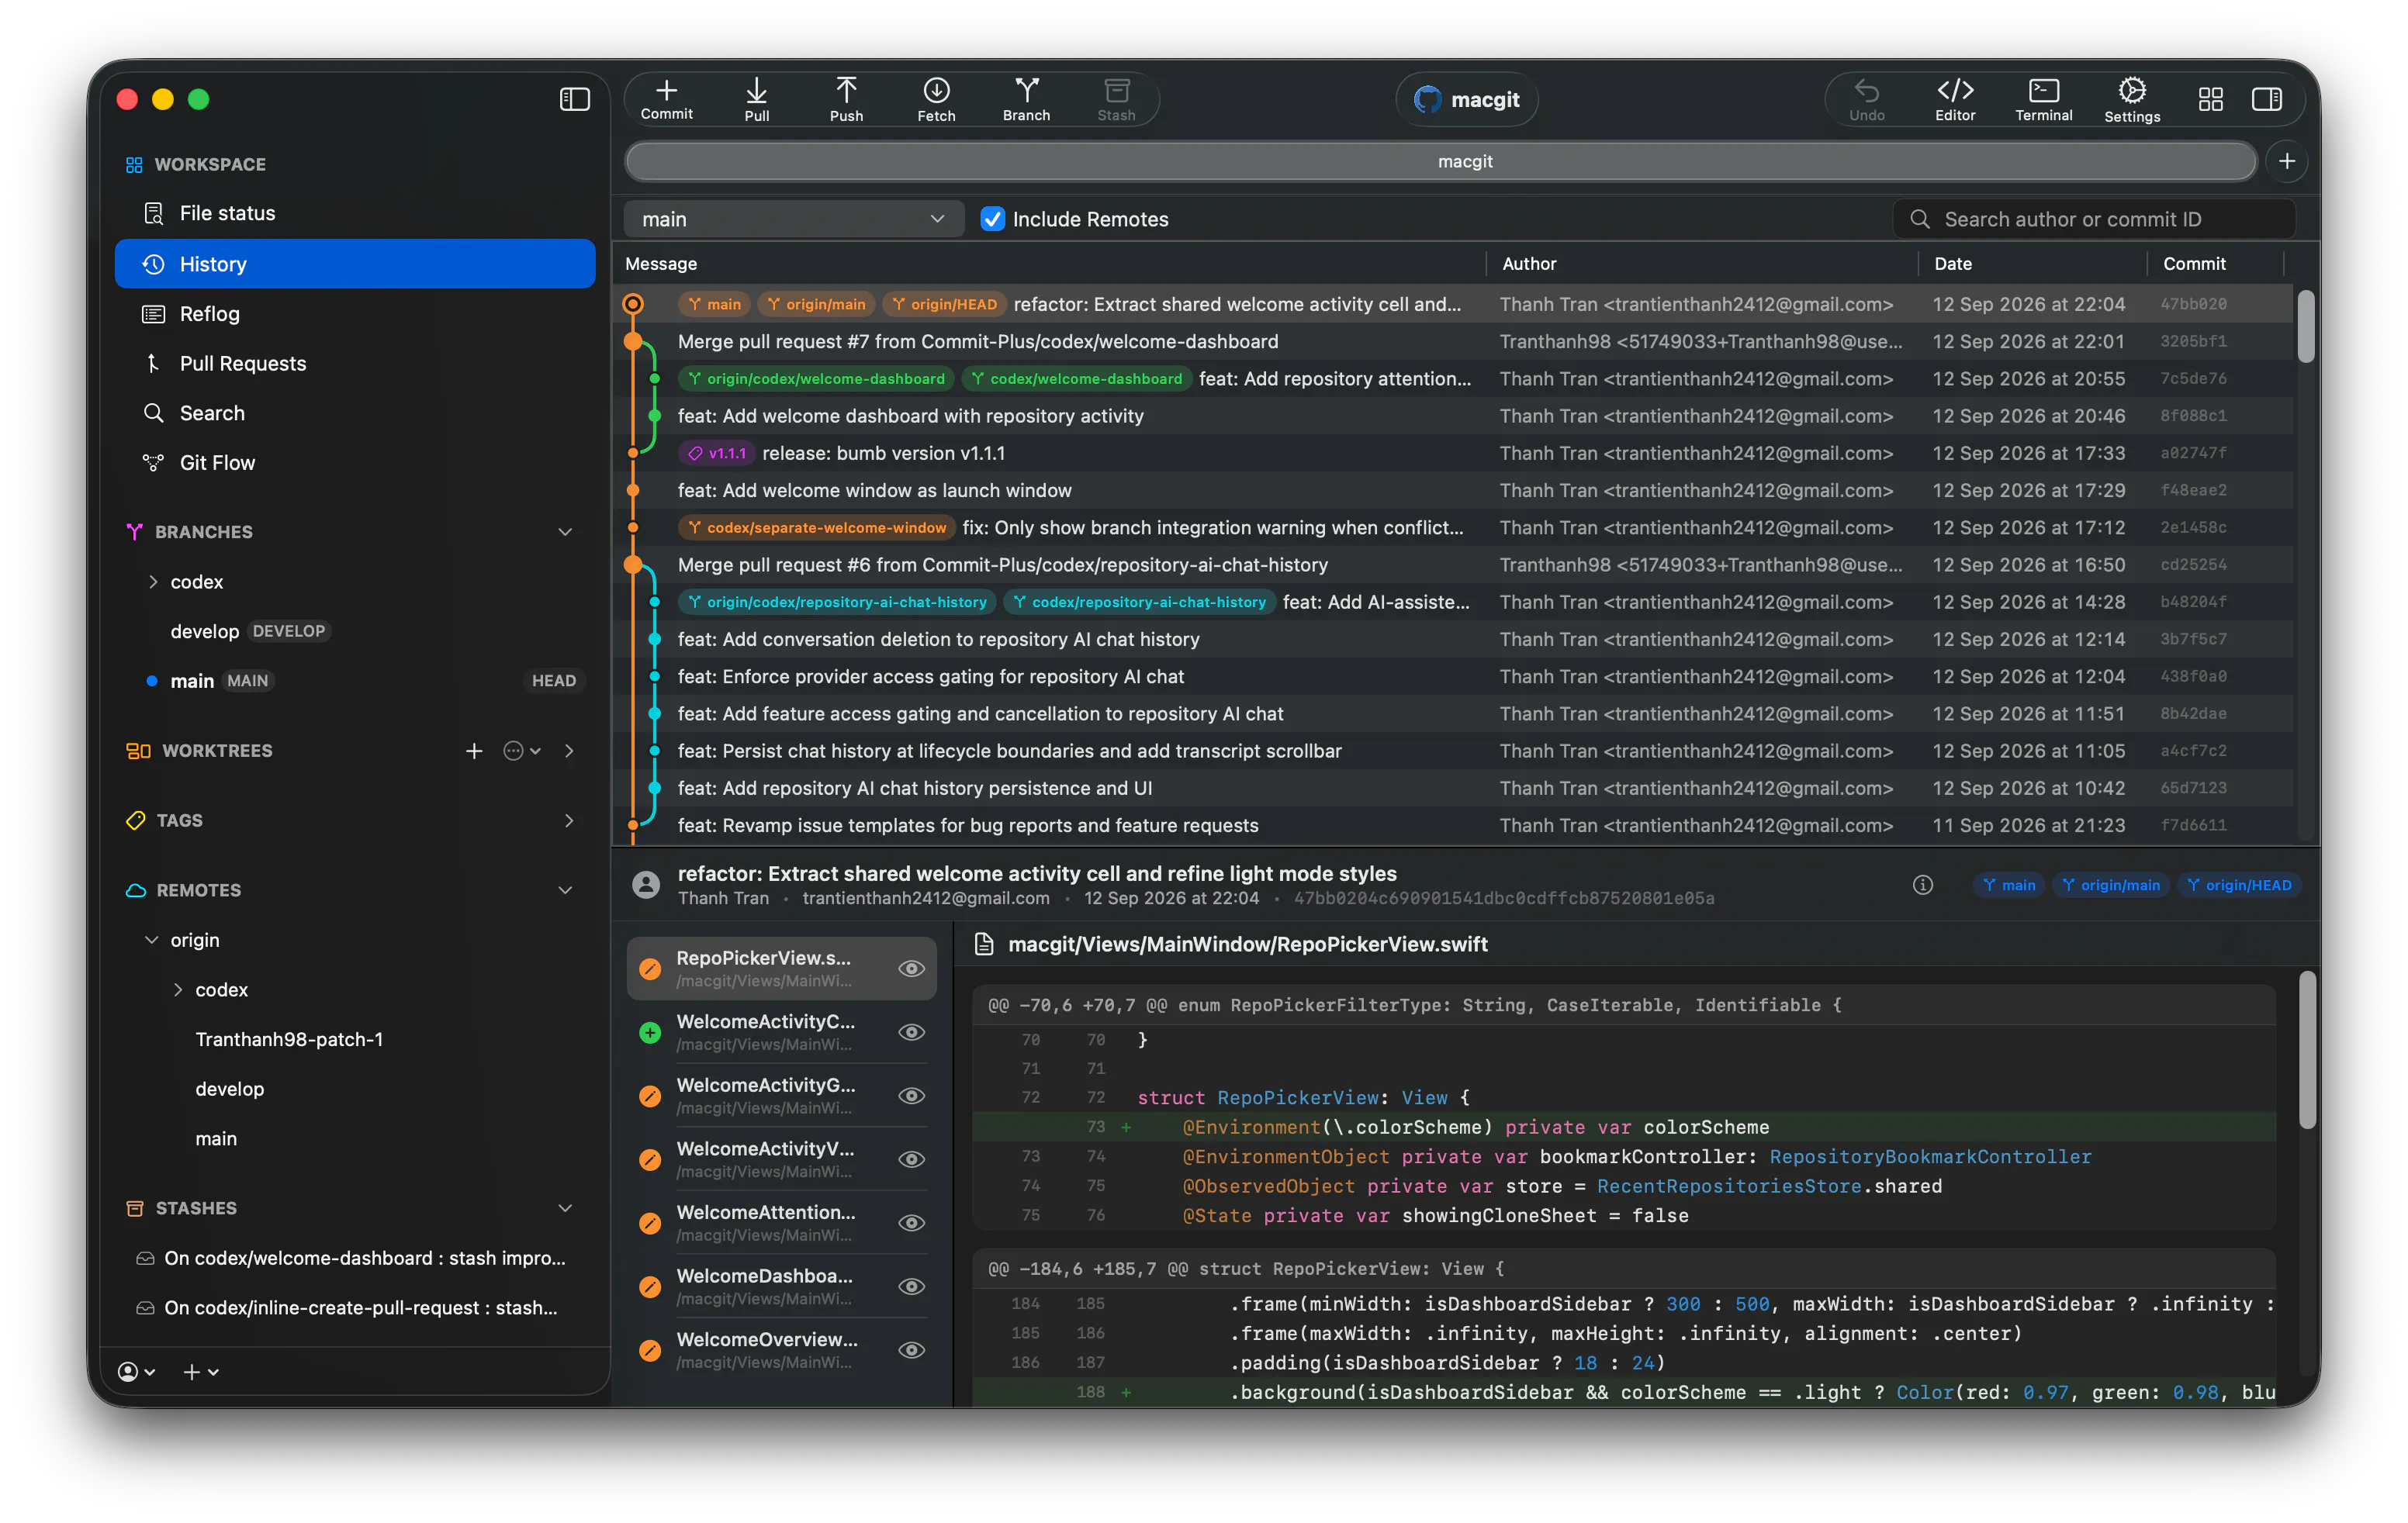Collapse the REMOTES section chevron
This screenshot has height=1523, width=2408.
click(x=565, y=889)
